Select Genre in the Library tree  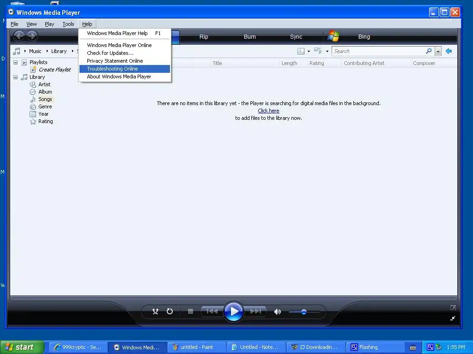click(x=45, y=106)
